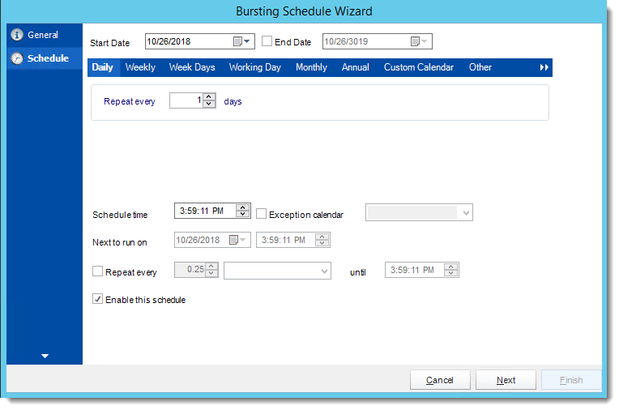Increase the until time value
Image resolution: width=619 pixels, height=410 pixels.
pos(450,267)
